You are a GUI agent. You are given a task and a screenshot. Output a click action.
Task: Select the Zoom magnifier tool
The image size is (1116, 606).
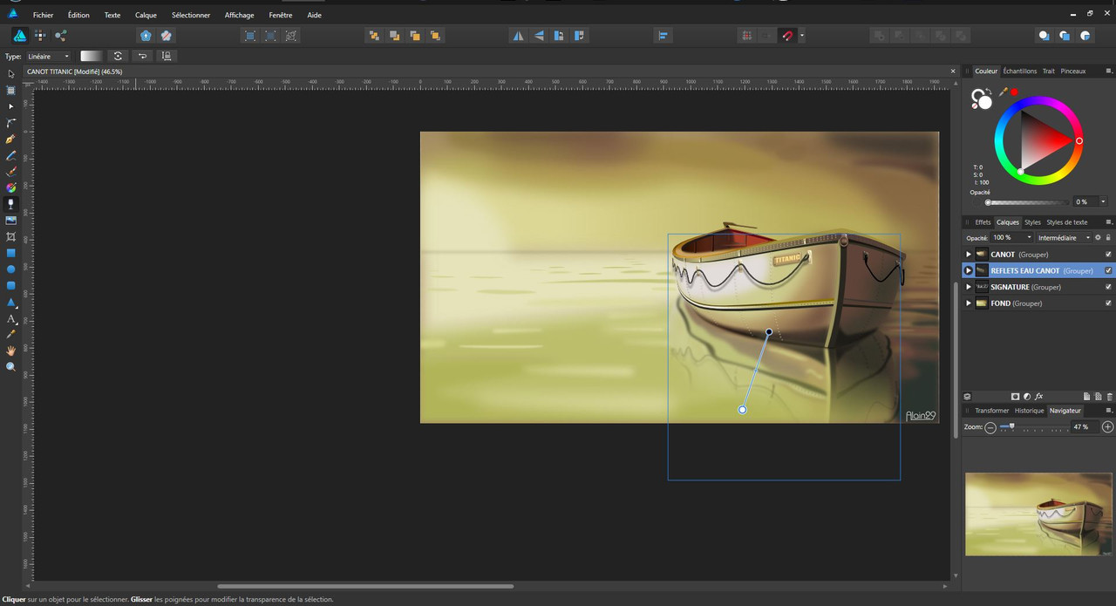10,367
